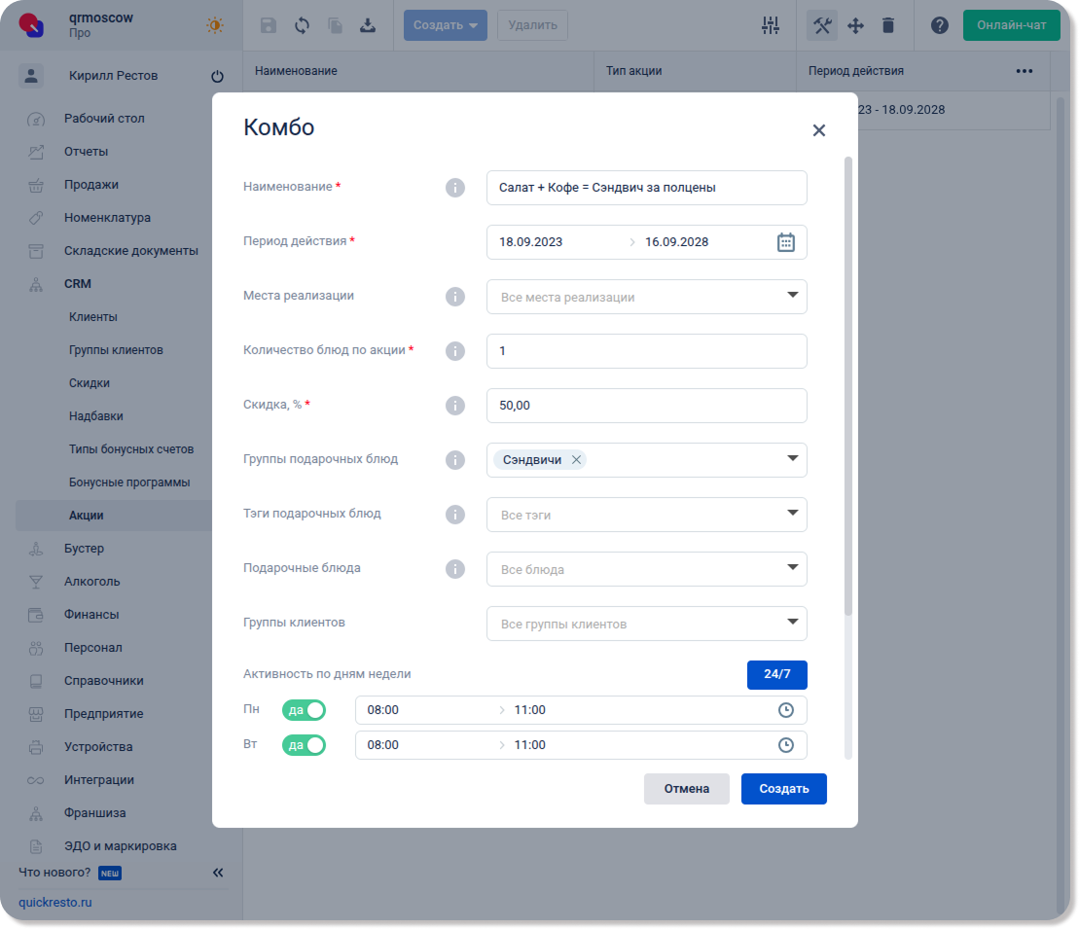Remove the Сэндвичи tag chip
The height and width of the screenshot is (929, 1079).
(576, 460)
